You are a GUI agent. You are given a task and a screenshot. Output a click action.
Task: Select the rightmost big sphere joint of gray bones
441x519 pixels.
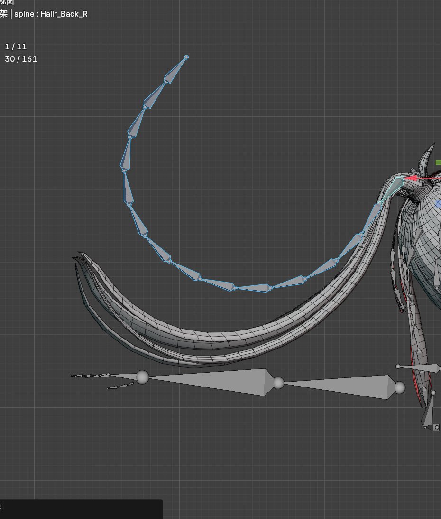[x=400, y=387]
